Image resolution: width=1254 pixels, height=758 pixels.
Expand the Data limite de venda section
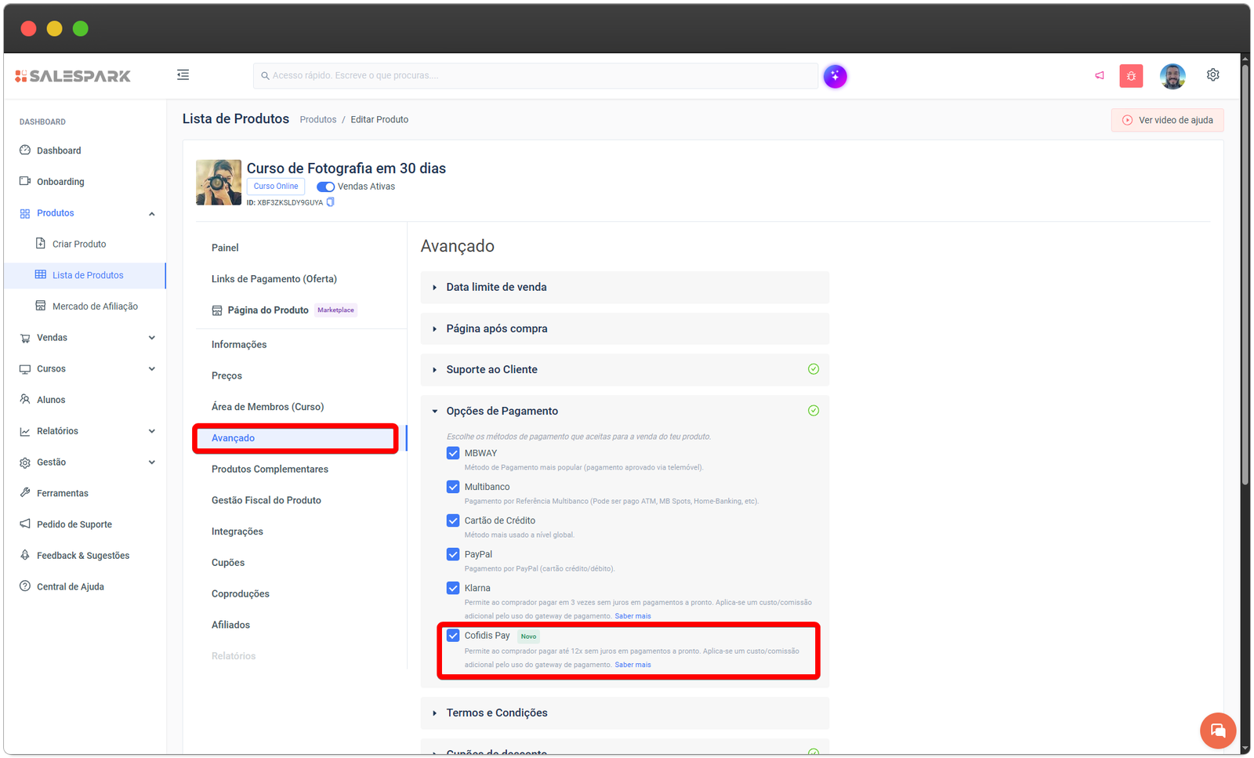click(x=496, y=288)
